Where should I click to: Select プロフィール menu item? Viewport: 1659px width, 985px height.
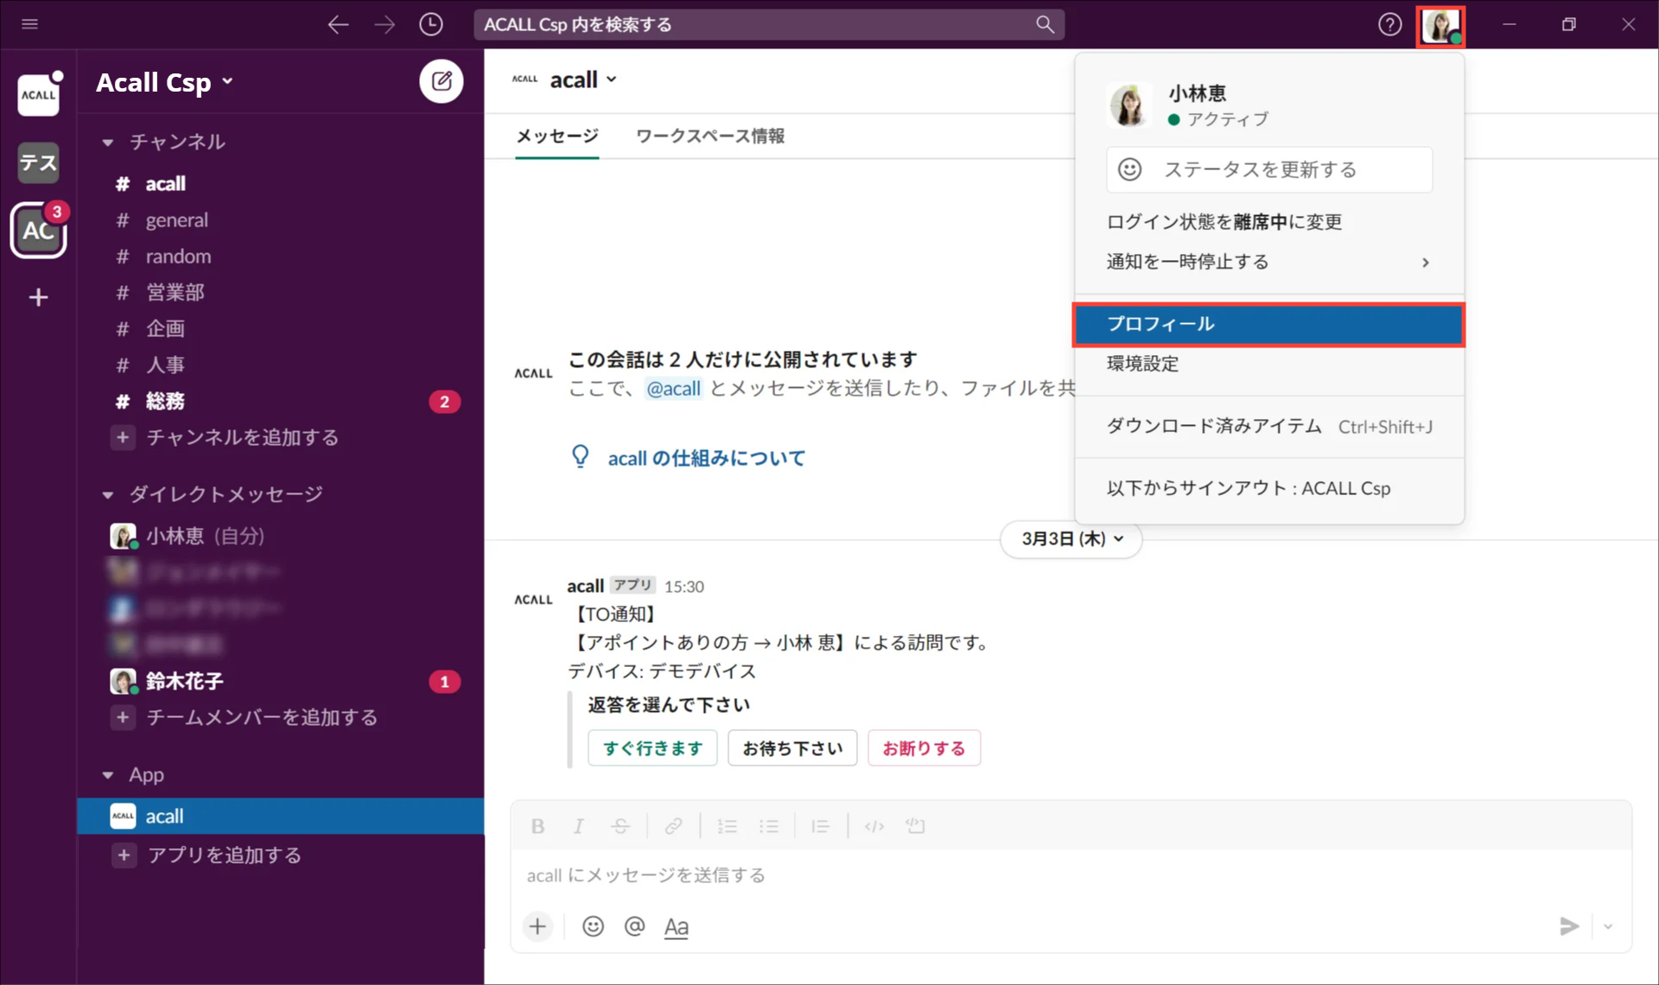1268,324
